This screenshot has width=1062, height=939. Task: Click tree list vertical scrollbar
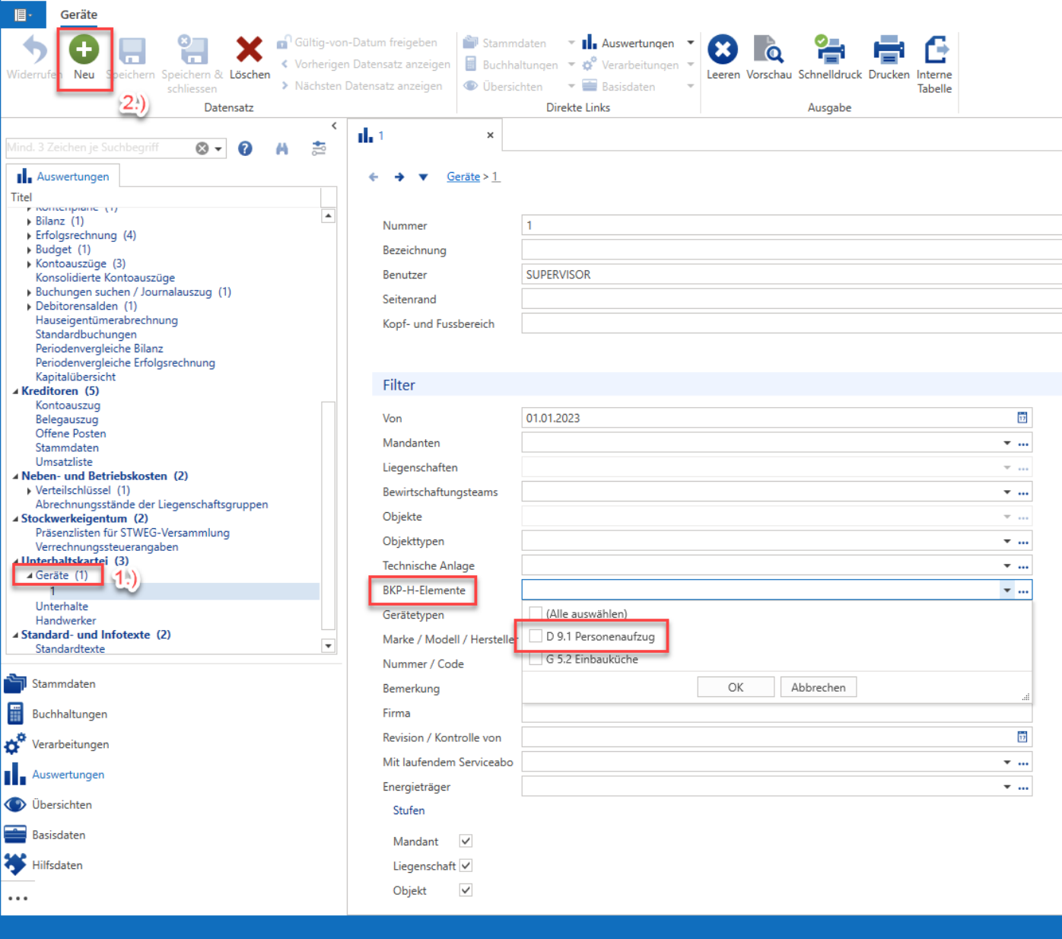[x=329, y=430]
